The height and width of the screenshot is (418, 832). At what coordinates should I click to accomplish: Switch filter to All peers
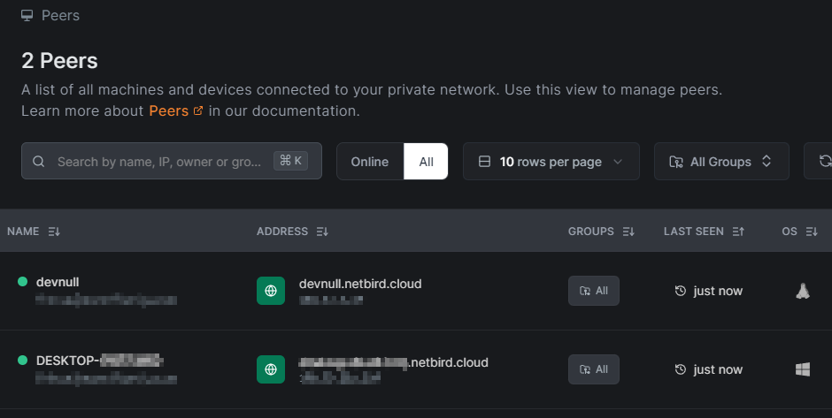coord(427,162)
